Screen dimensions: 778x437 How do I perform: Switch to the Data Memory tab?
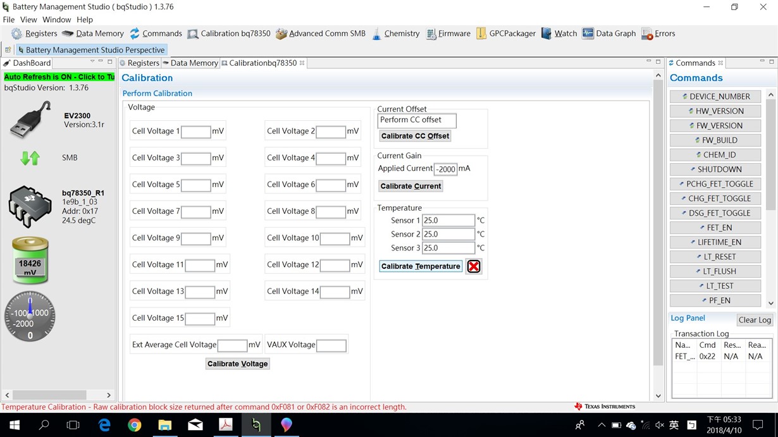(x=190, y=63)
